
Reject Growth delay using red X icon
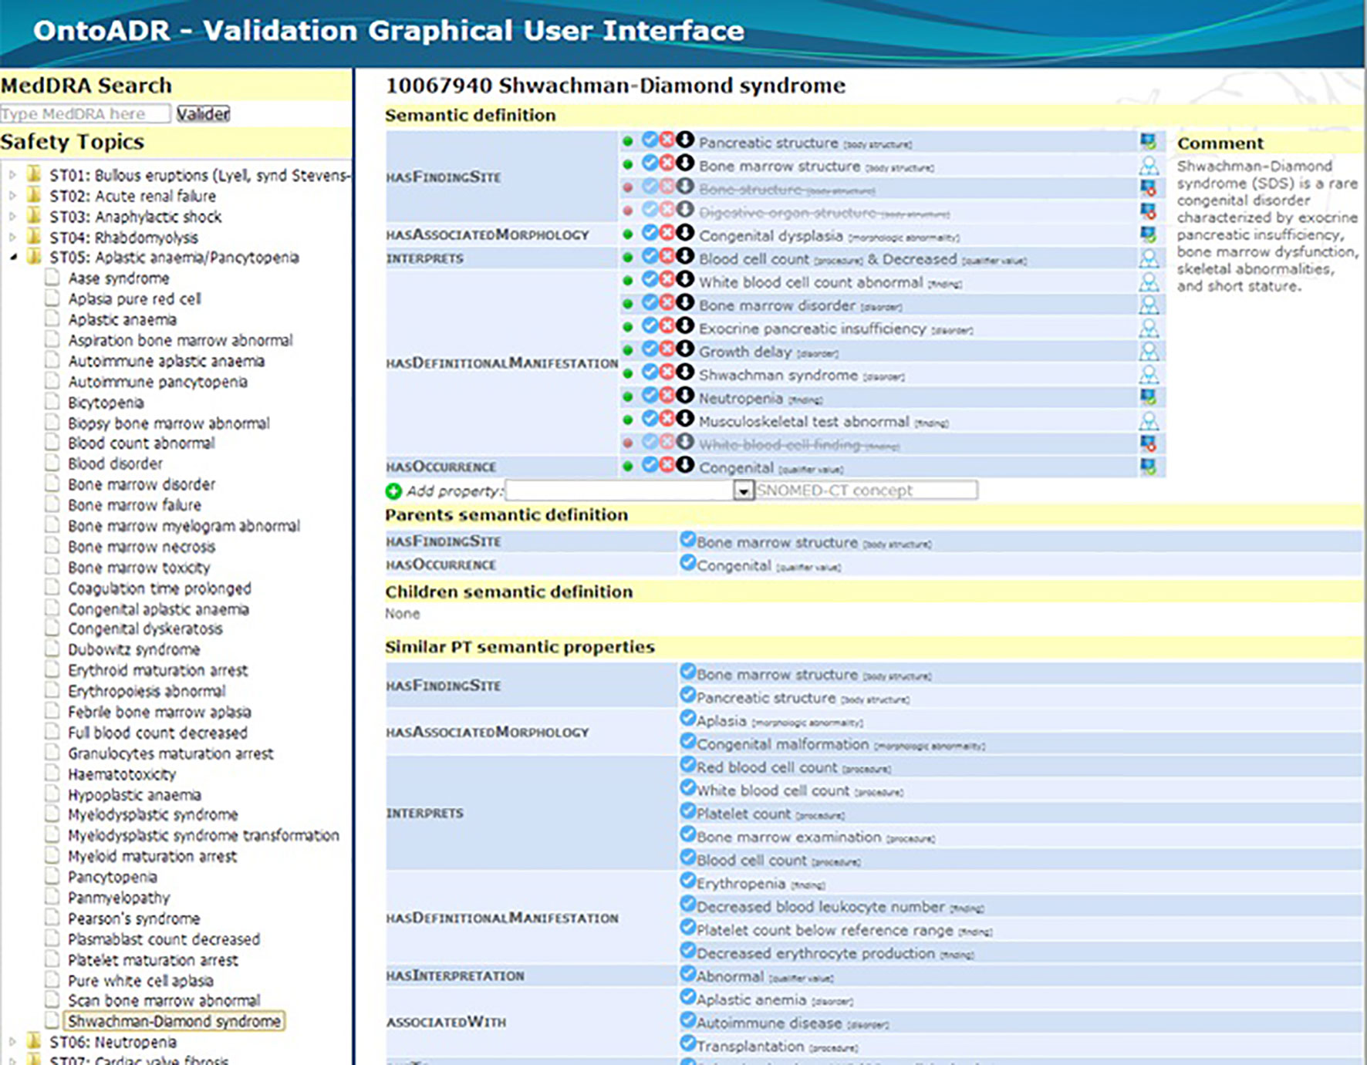click(x=667, y=349)
